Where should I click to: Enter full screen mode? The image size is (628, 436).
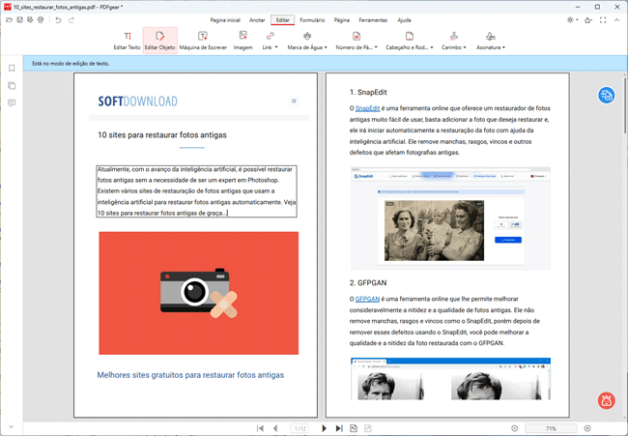coord(603,20)
